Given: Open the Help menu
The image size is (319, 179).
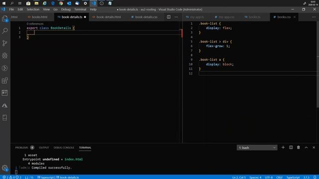Looking at the screenshot, I should [x=93, y=9].
